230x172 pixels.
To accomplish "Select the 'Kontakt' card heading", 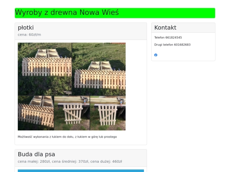I will coord(165,28).
